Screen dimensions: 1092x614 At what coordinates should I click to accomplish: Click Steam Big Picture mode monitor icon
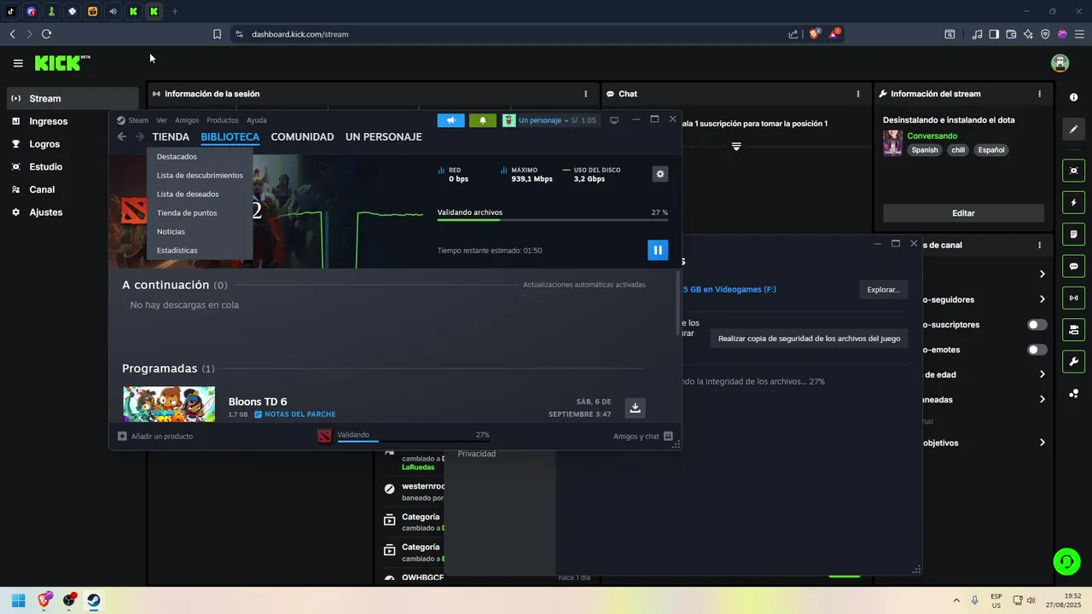pyautogui.click(x=613, y=120)
